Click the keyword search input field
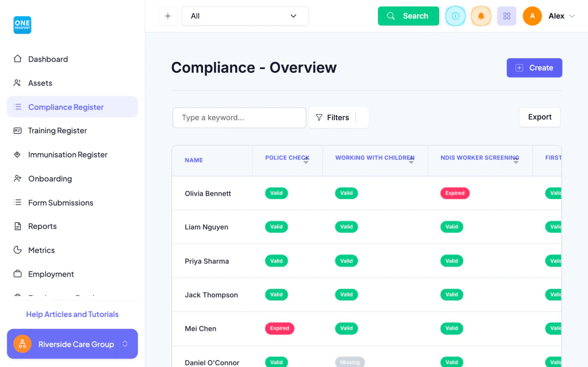The image size is (588, 367). click(239, 117)
